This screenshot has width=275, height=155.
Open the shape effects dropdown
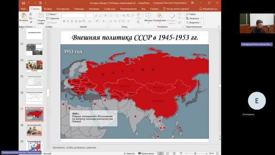pos(180,22)
